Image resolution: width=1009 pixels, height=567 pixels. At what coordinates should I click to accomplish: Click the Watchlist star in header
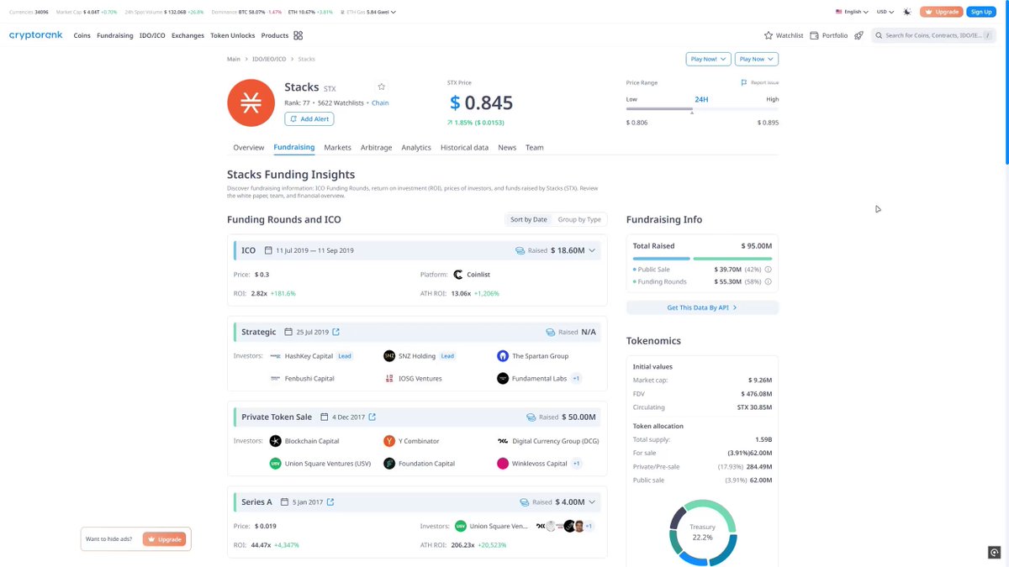coord(769,35)
